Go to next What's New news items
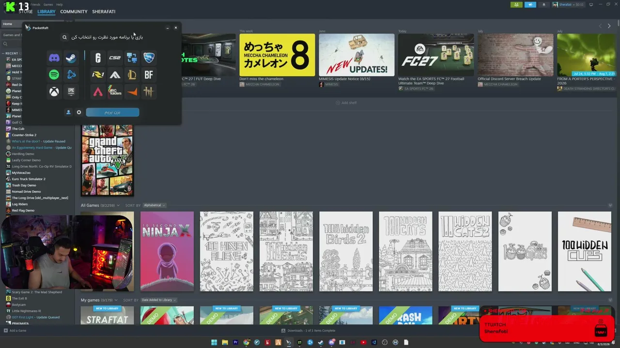The height and width of the screenshot is (348, 620). (609, 26)
